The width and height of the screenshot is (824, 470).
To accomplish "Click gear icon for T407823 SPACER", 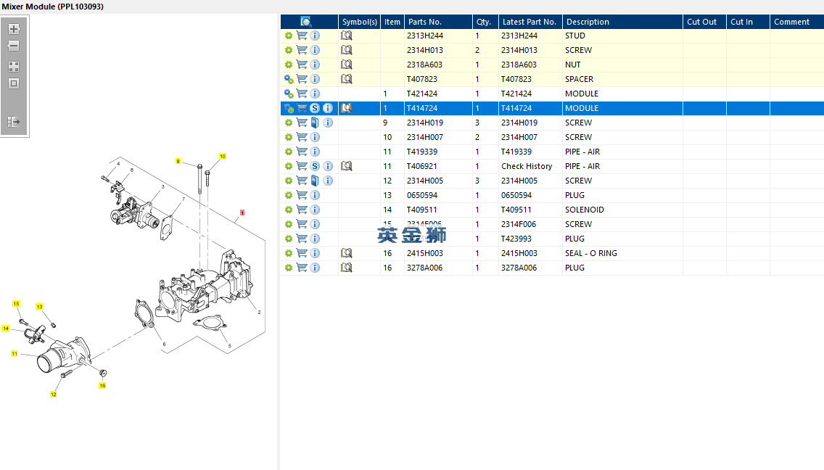I will (x=289, y=79).
